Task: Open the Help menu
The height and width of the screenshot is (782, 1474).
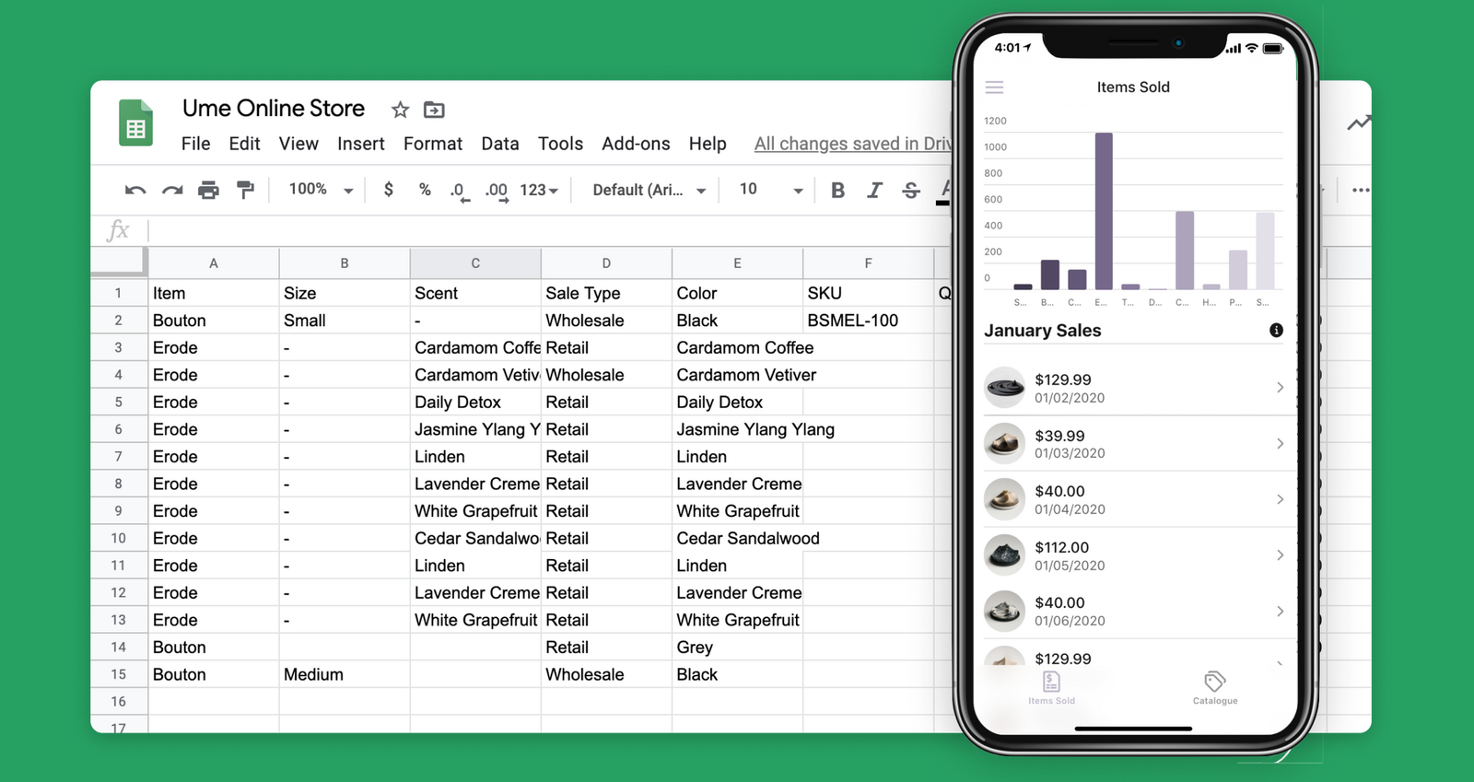Action: 708,144
